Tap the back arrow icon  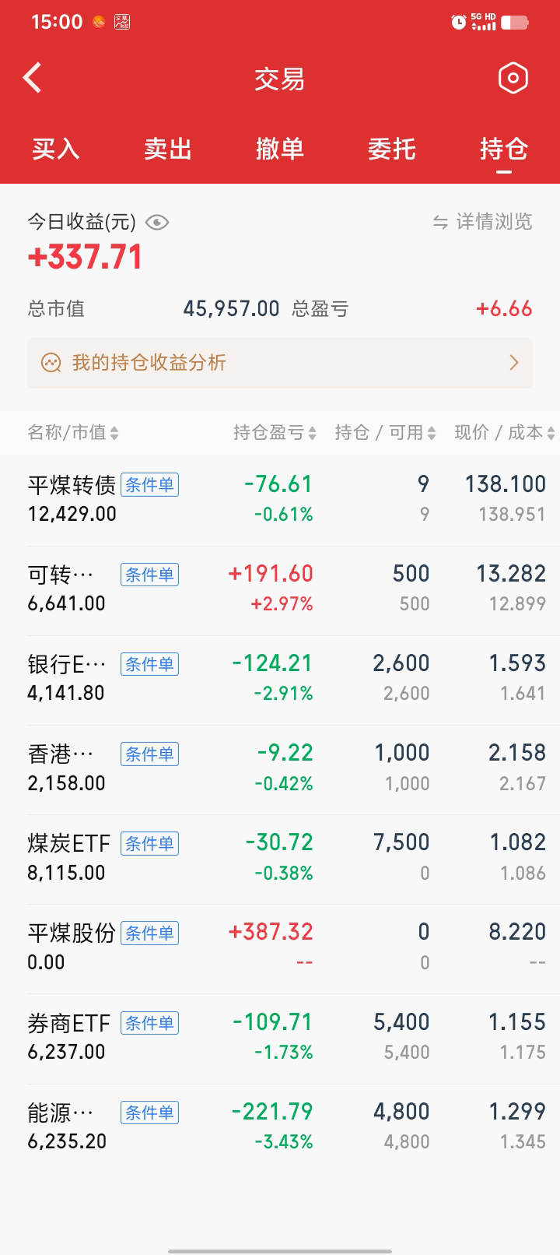33,78
